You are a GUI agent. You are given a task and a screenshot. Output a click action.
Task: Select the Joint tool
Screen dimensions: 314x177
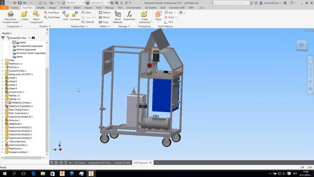coord(65,16)
